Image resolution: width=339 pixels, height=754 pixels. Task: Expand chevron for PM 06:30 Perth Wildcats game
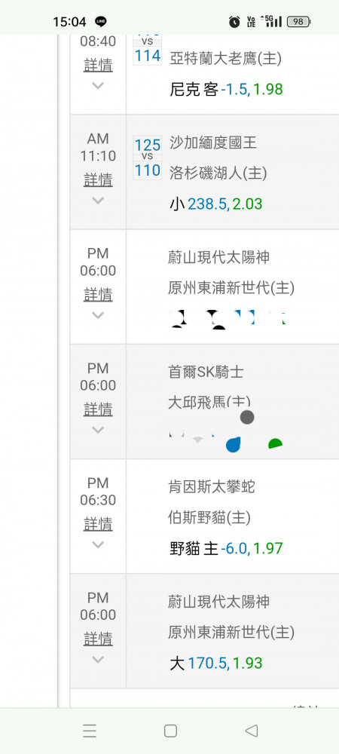click(x=98, y=545)
